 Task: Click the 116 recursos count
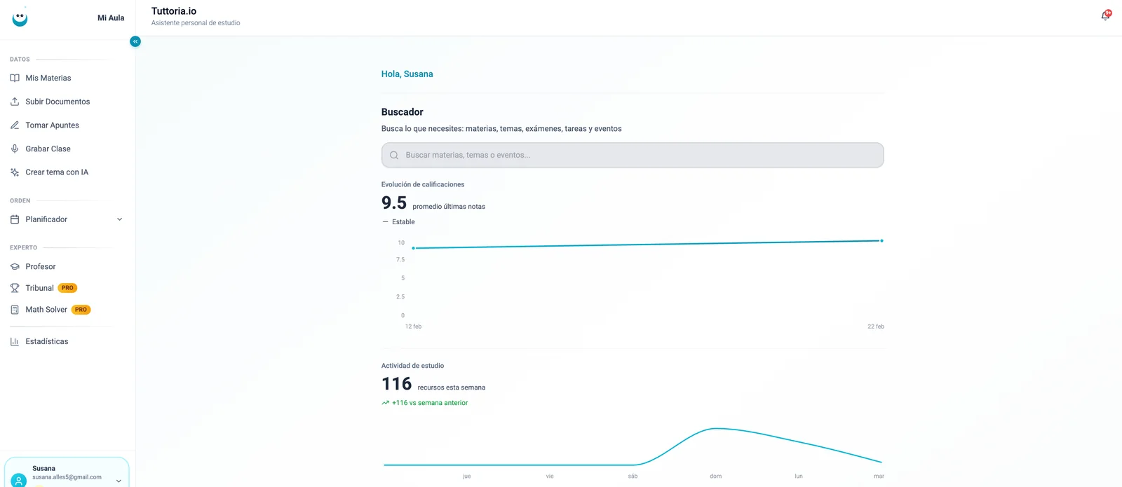396,384
